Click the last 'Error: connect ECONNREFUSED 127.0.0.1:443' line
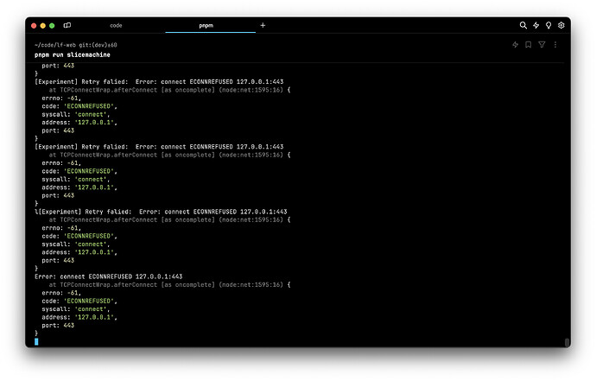This screenshot has width=596, height=381. [x=108, y=276]
